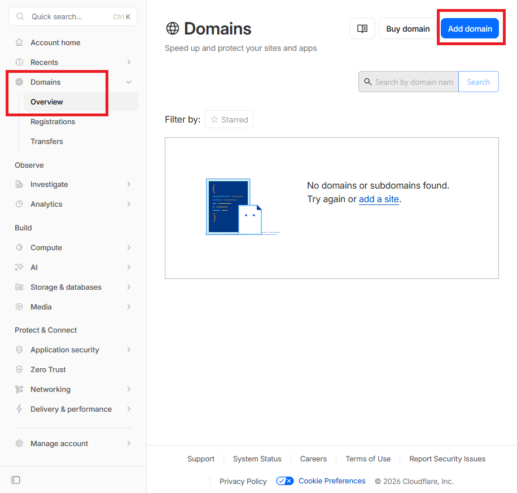The image size is (517, 493).
Task: Expand the AI chevron
Action: [129, 267]
